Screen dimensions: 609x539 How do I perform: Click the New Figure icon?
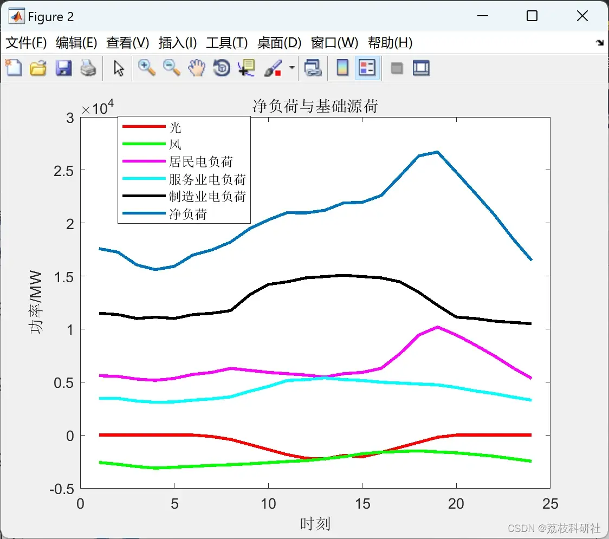tap(14, 68)
